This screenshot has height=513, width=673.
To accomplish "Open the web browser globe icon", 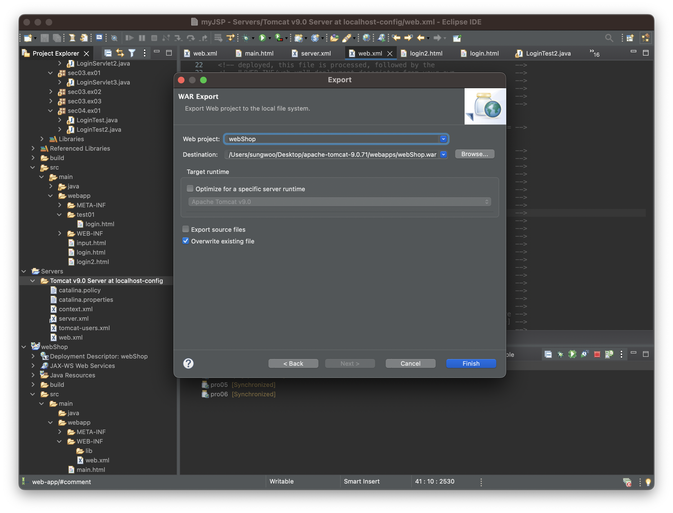I will pyautogui.click(x=366, y=38).
